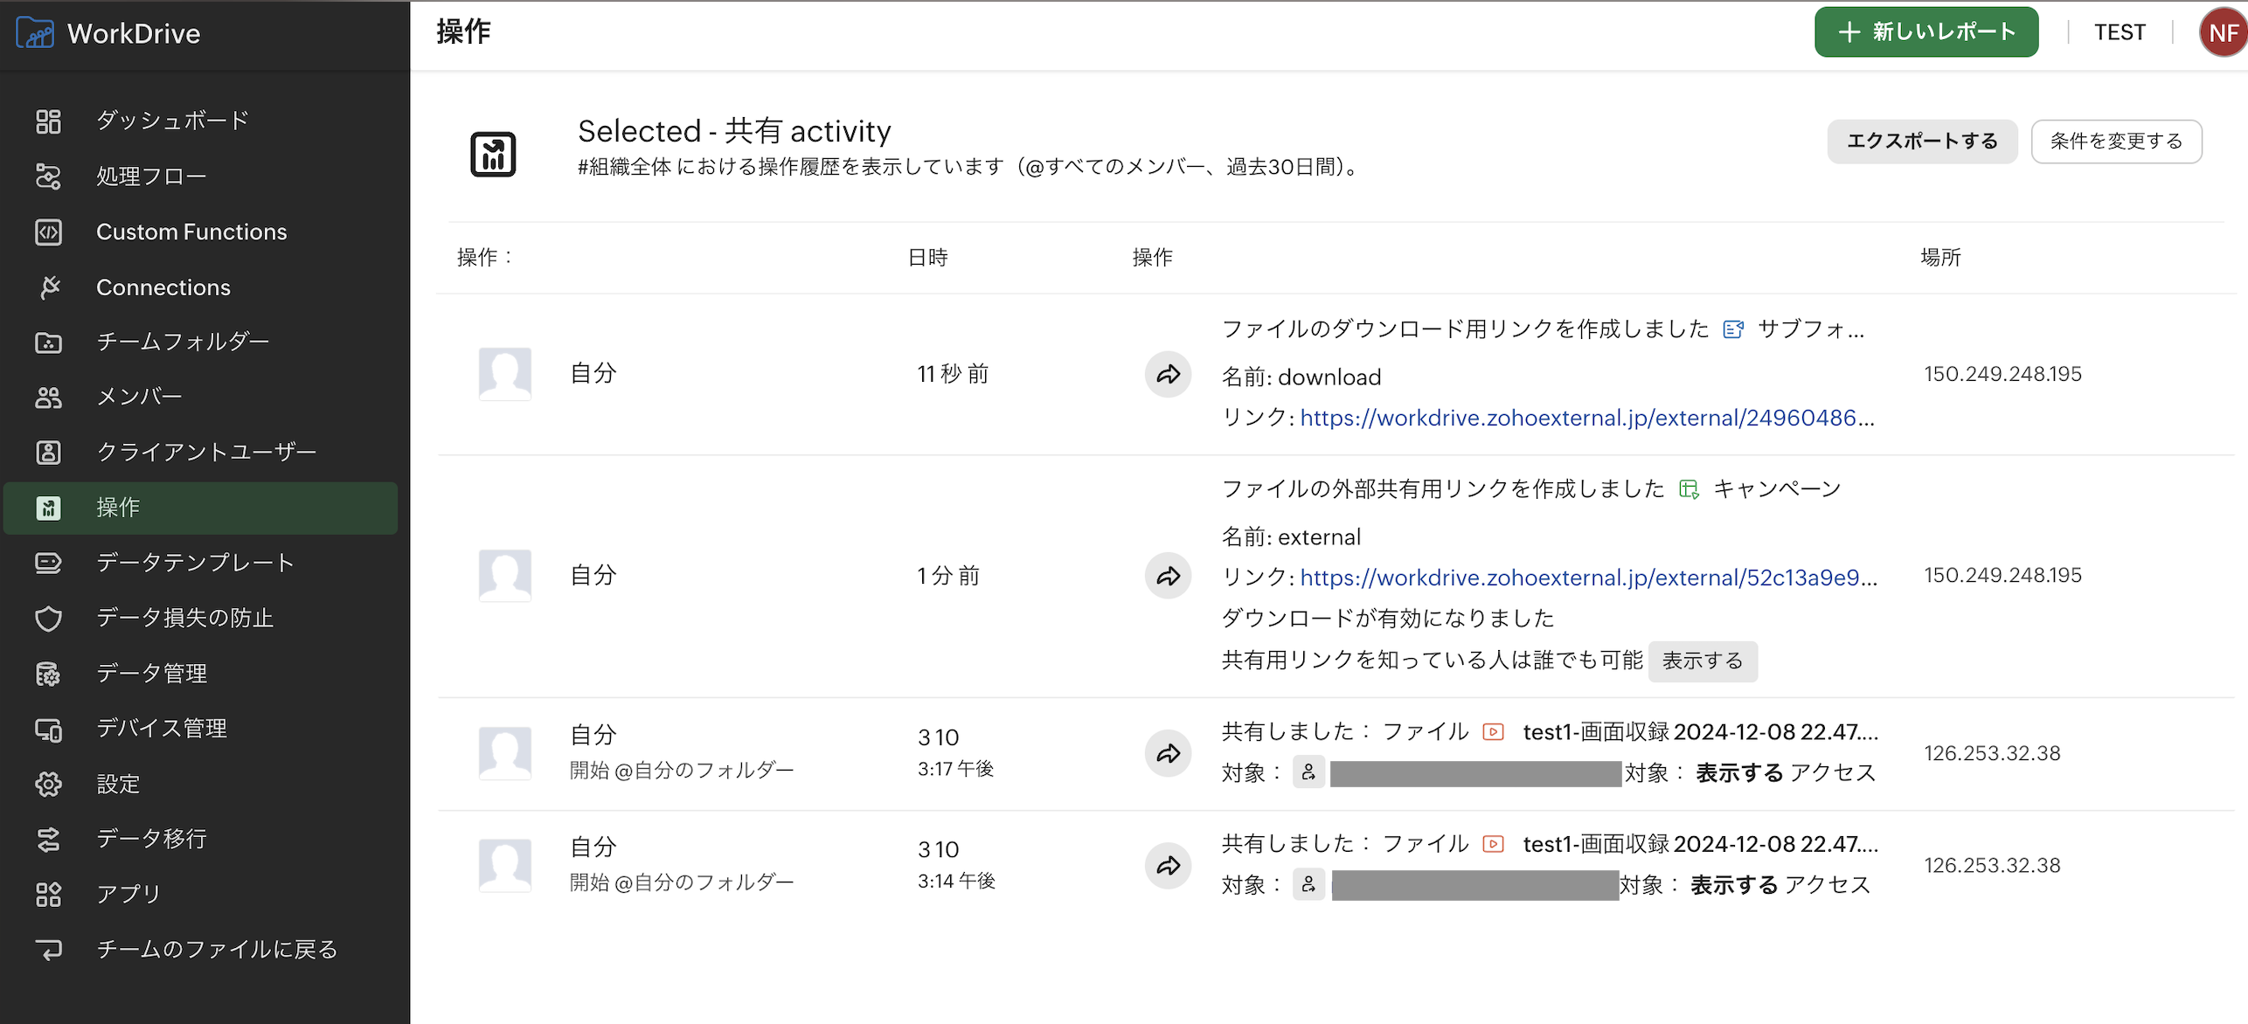2248x1024 pixels.
Task: Select データテンプレート in the sidebar
Action: [x=195, y=563]
